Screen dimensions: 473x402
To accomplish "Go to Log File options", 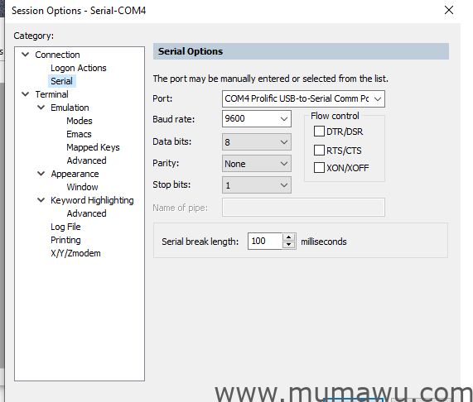I will (x=65, y=227).
